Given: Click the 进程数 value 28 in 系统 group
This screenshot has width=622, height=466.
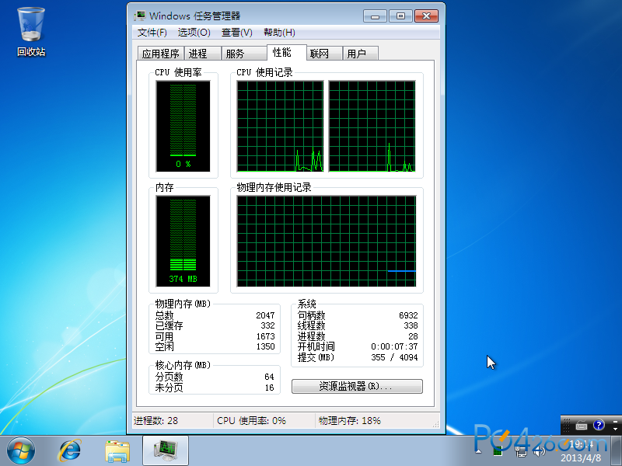Looking at the screenshot, I should pyautogui.click(x=413, y=336).
